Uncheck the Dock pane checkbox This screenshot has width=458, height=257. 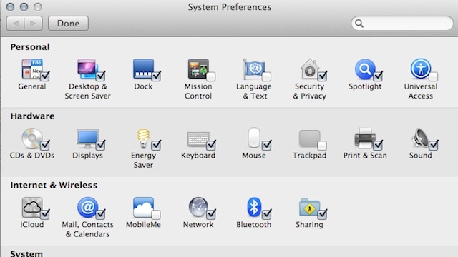(156, 76)
